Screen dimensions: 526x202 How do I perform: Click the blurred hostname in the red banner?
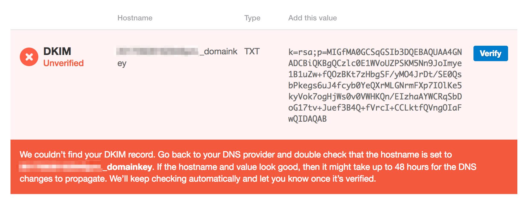(x=60, y=167)
